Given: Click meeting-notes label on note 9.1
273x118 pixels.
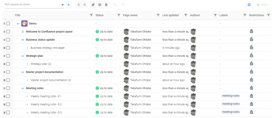Looking at the screenshot, I should [231, 96].
